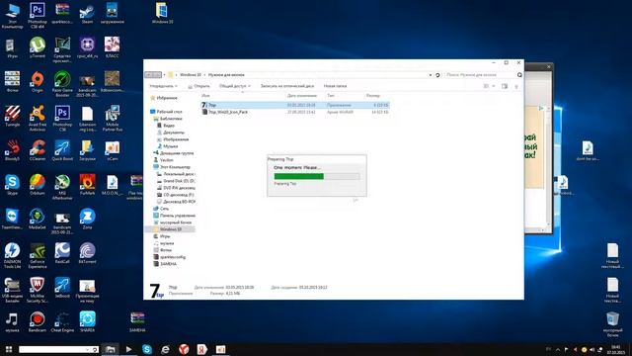The image size is (632, 356).
Task: Click Записать на оптический диск
Action: [287, 86]
